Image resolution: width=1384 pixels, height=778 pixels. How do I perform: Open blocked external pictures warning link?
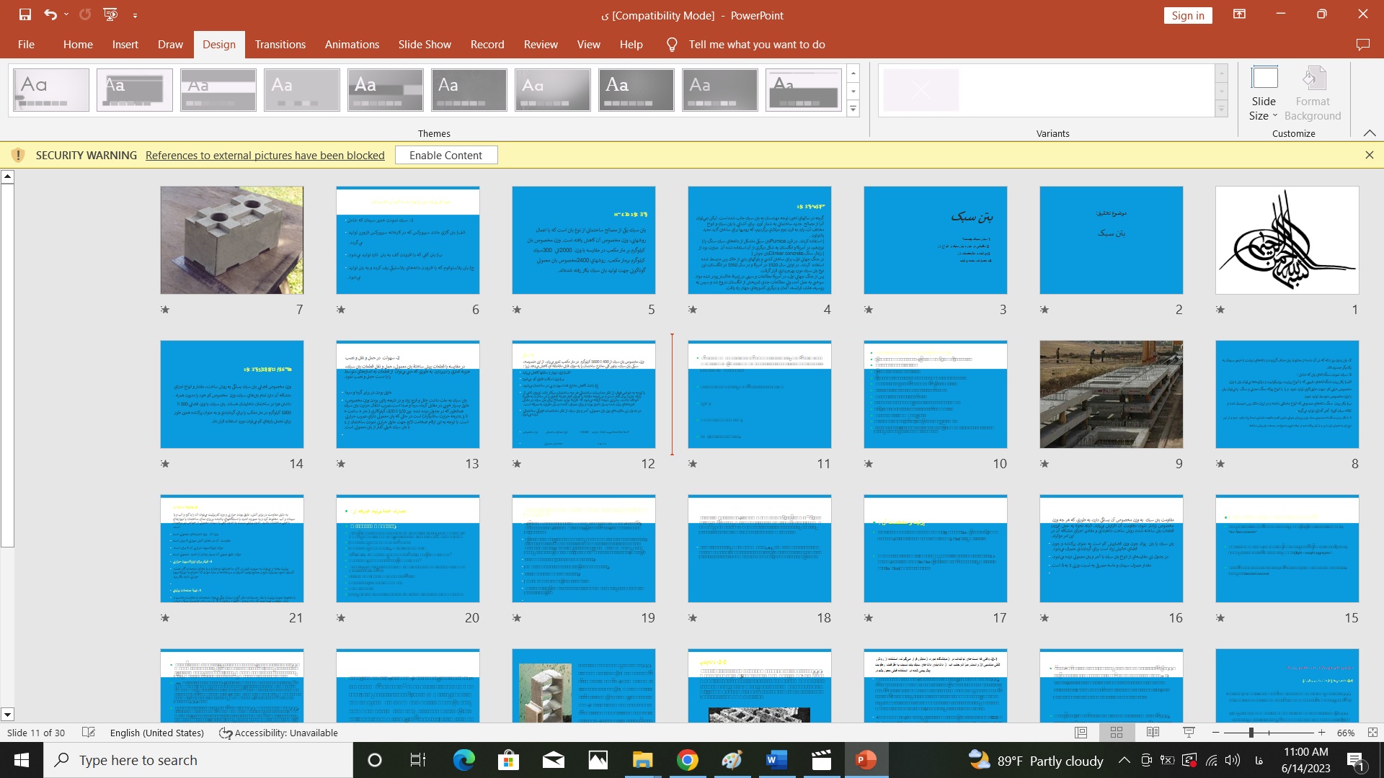[265, 155]
